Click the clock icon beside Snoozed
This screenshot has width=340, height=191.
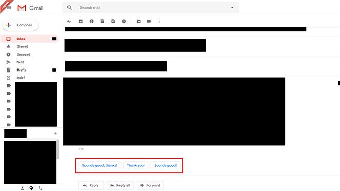(8, 54)
